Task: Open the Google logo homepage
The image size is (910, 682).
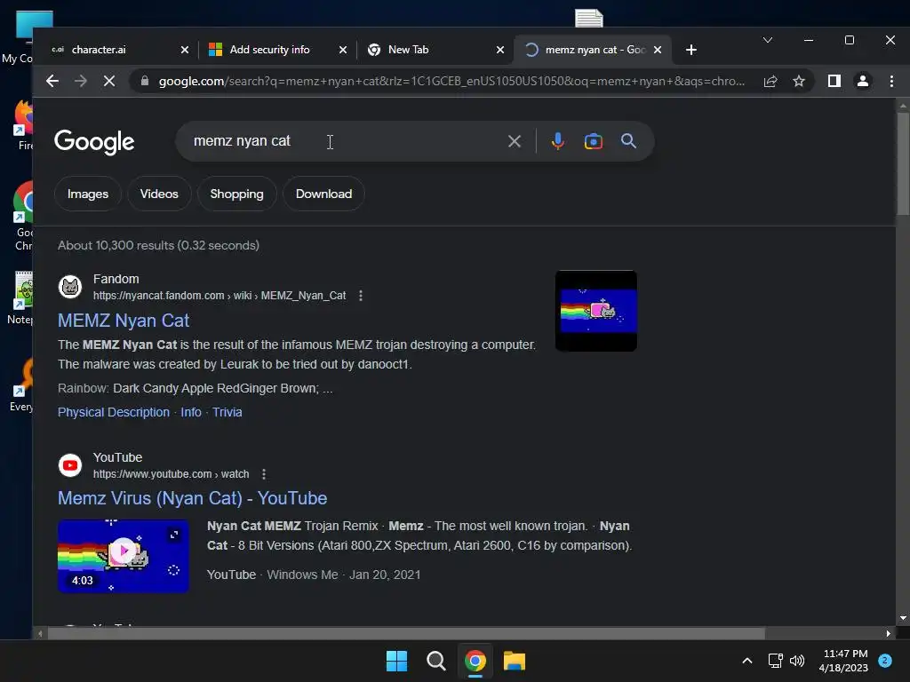Action: coord(94,141)
